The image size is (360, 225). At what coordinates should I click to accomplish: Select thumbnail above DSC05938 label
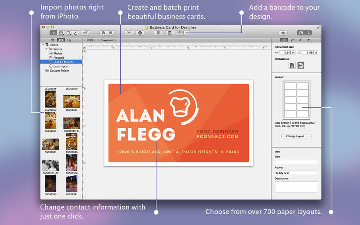click(72, 162)
